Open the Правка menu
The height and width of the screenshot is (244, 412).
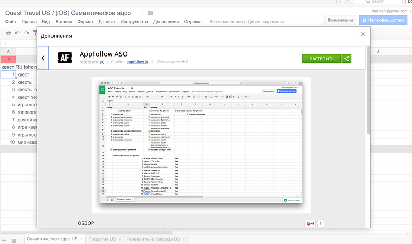[x=29, y=22]
